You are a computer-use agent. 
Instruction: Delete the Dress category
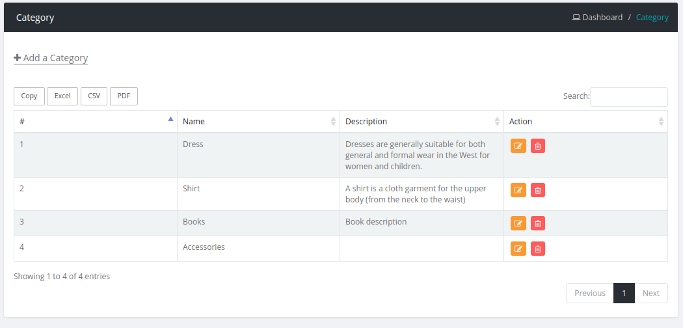[x=538, y=146]
